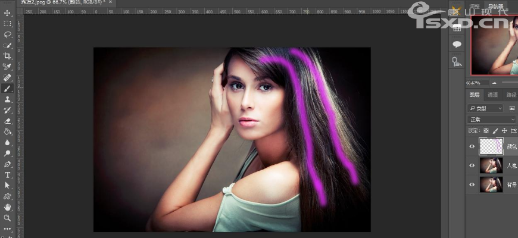Choose the Pen tool
Screen dimensions: 518x238
[8, 164]
